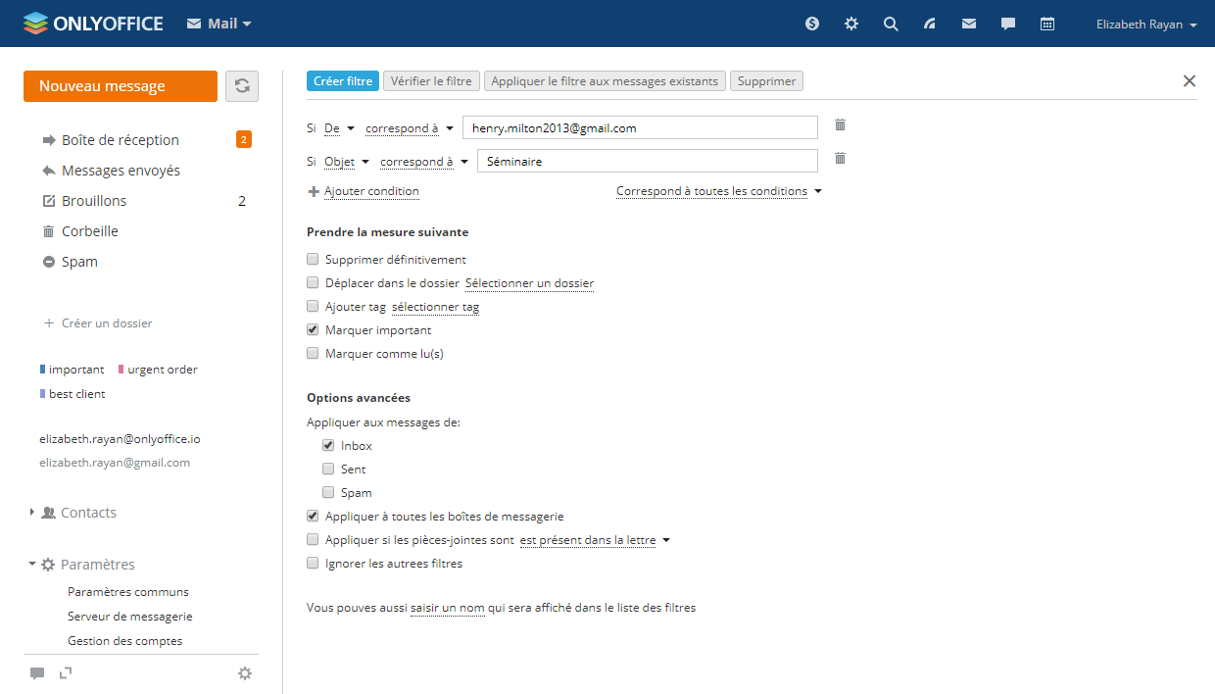Uncheck the Marquer important checkbox
This screenshot has height=694, width=1215.
313,330
